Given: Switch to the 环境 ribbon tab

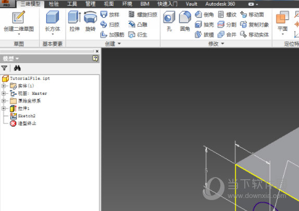Looking at the screenshot, I should [x=127, y=4].
